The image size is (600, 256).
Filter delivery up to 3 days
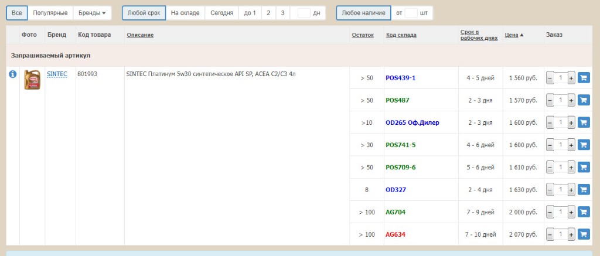pos(282,13)
